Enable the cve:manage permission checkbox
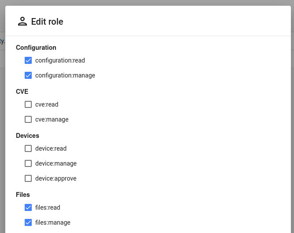This screenshot has height=233, width=294. [28, 119]
